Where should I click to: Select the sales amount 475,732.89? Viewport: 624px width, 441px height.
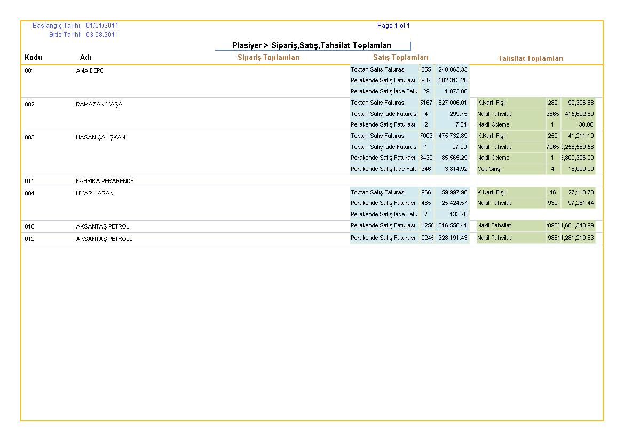[x=453, y=136]
